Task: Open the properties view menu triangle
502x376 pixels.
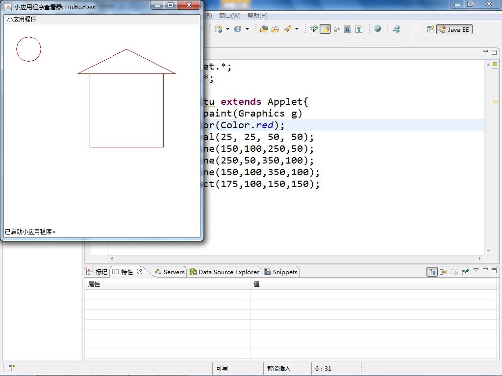Action: 476,270
